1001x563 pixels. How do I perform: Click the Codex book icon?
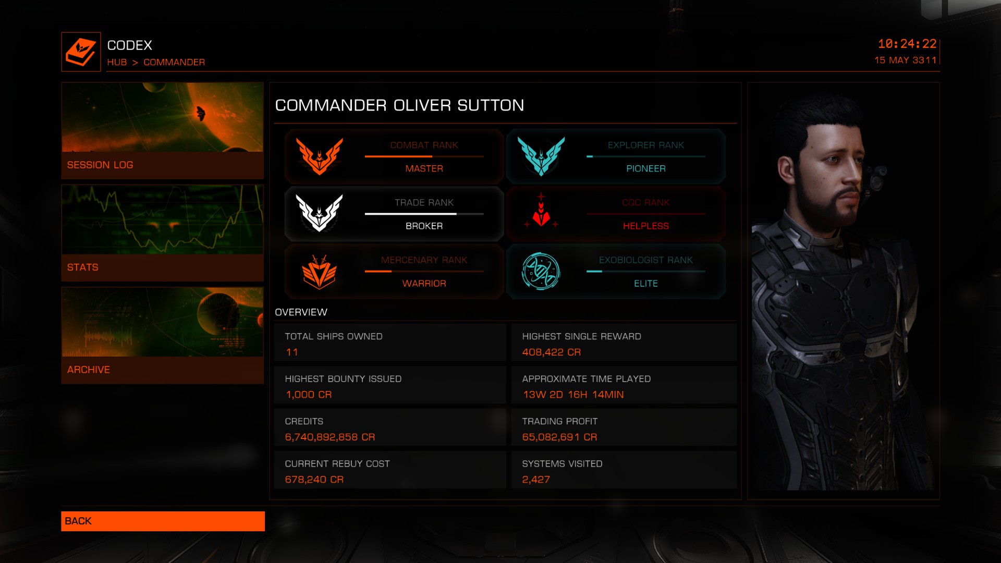81,52
